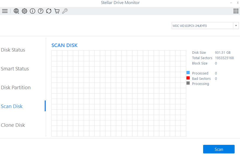The width and height of the screenshot is (240, 158).
Task: Click the gray Processing legend swatch
Action: [x=188, y=83]
